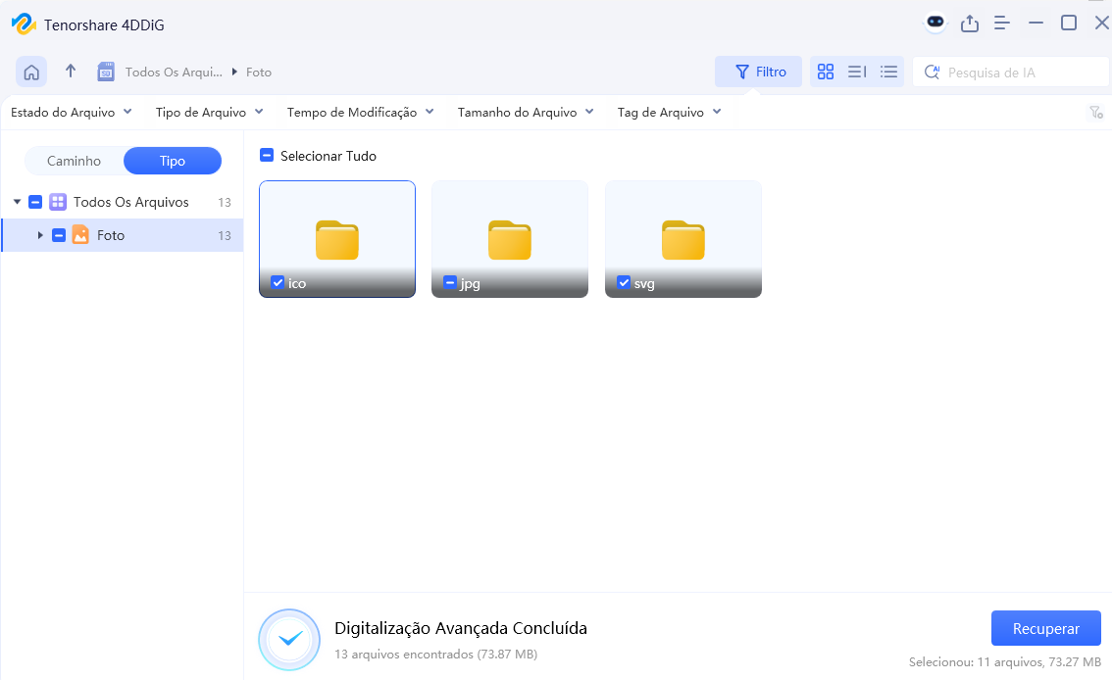
Task: Expand the Foto tree node
Action: [x=40, y=235]
